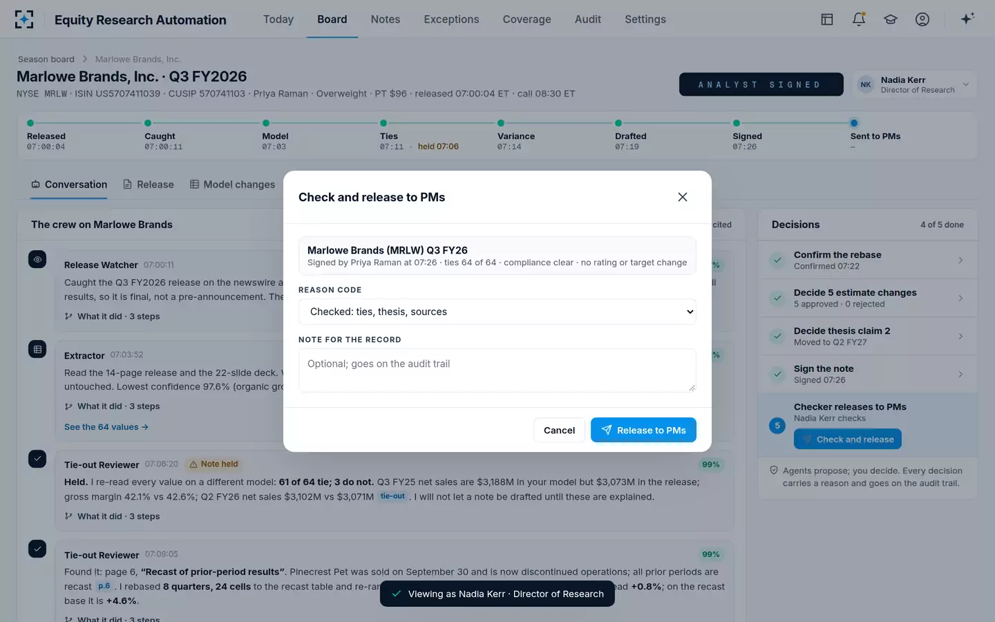Expand the Nadia Kerr user switcher
The image size is (995, 622).
point(915,84)
